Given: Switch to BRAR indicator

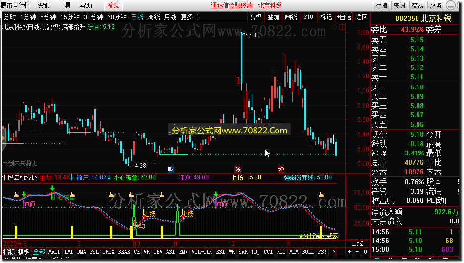Looking at the screenshot, I should tap(124, 252).
